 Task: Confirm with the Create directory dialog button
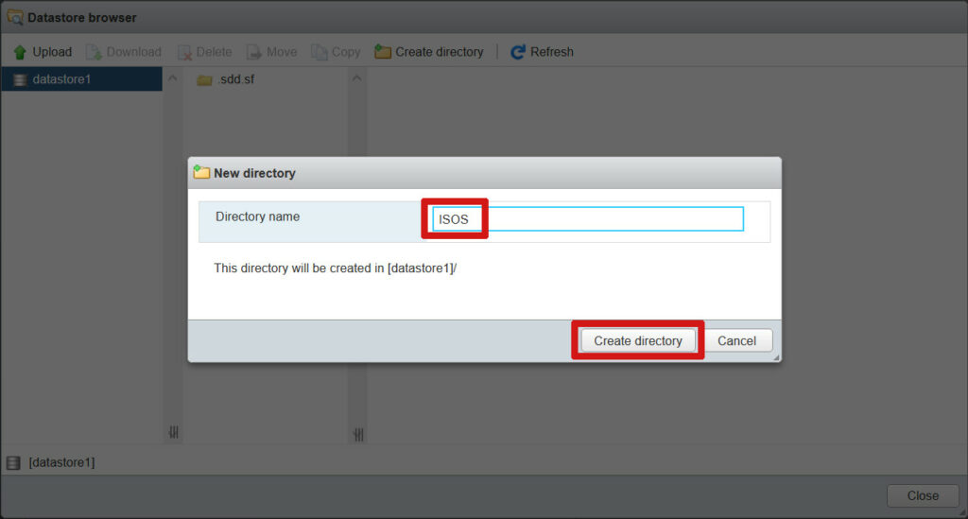(x=638, y=340)
